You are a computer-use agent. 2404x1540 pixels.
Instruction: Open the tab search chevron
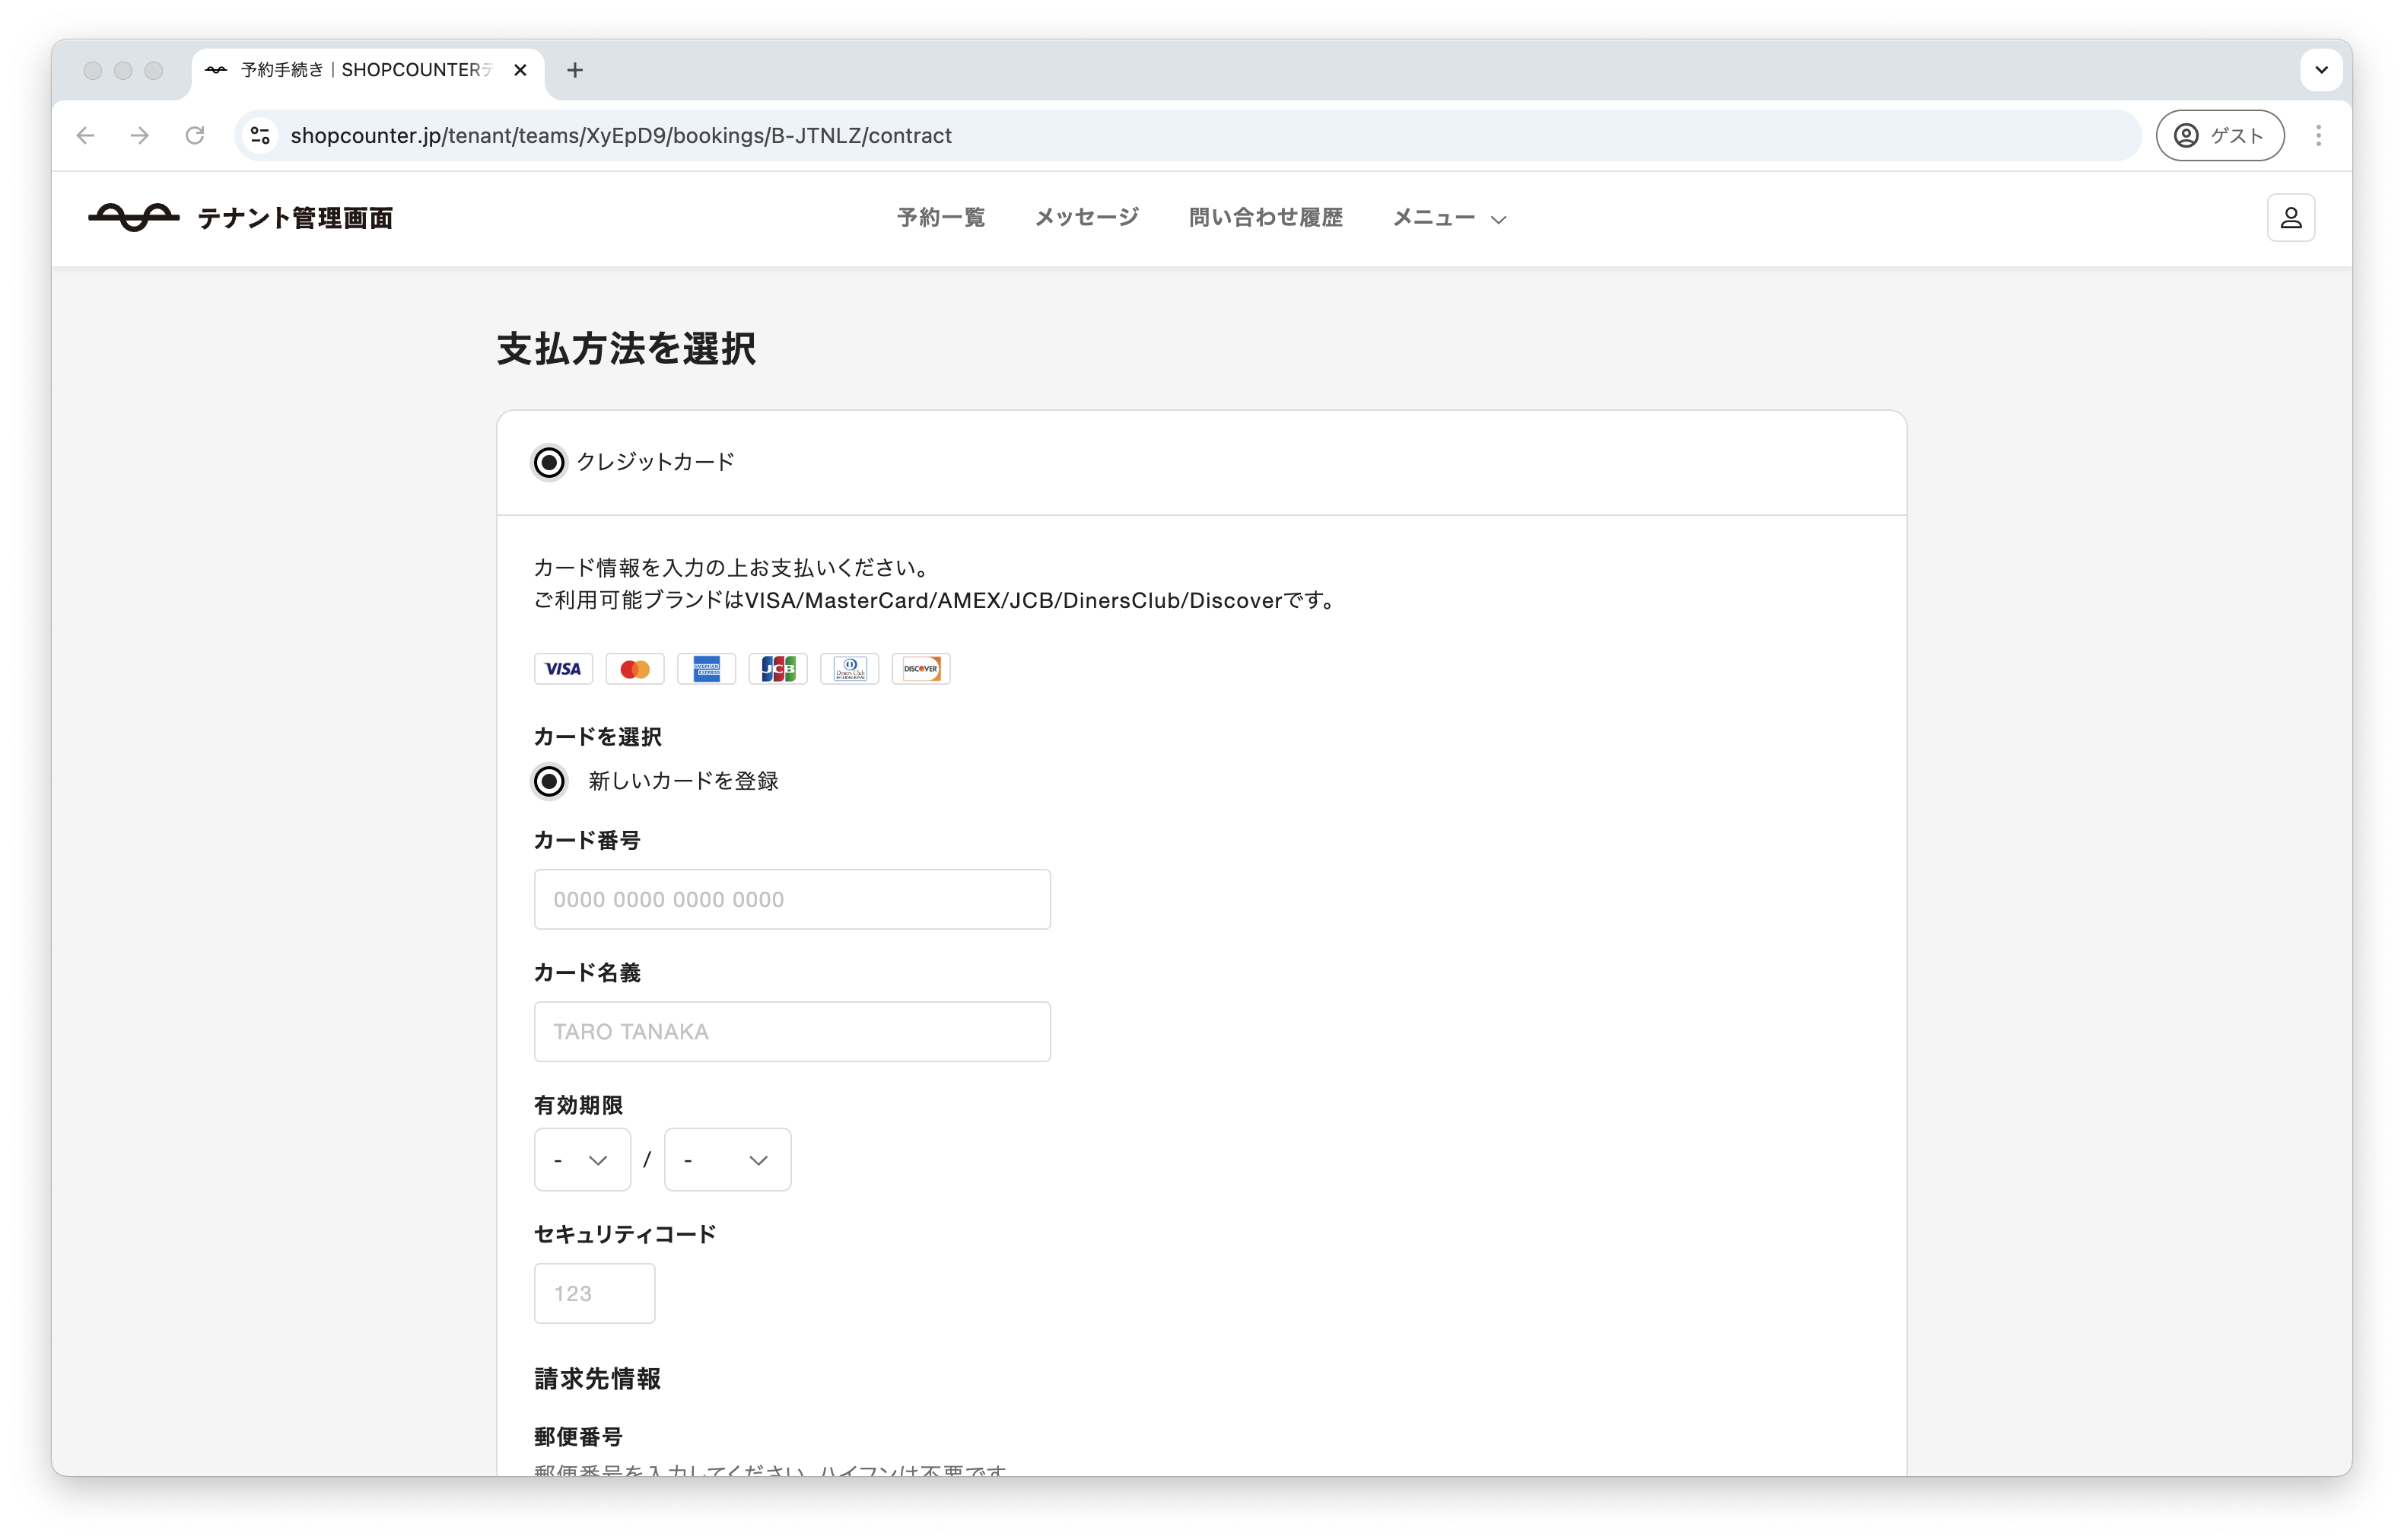point(2321,70)
